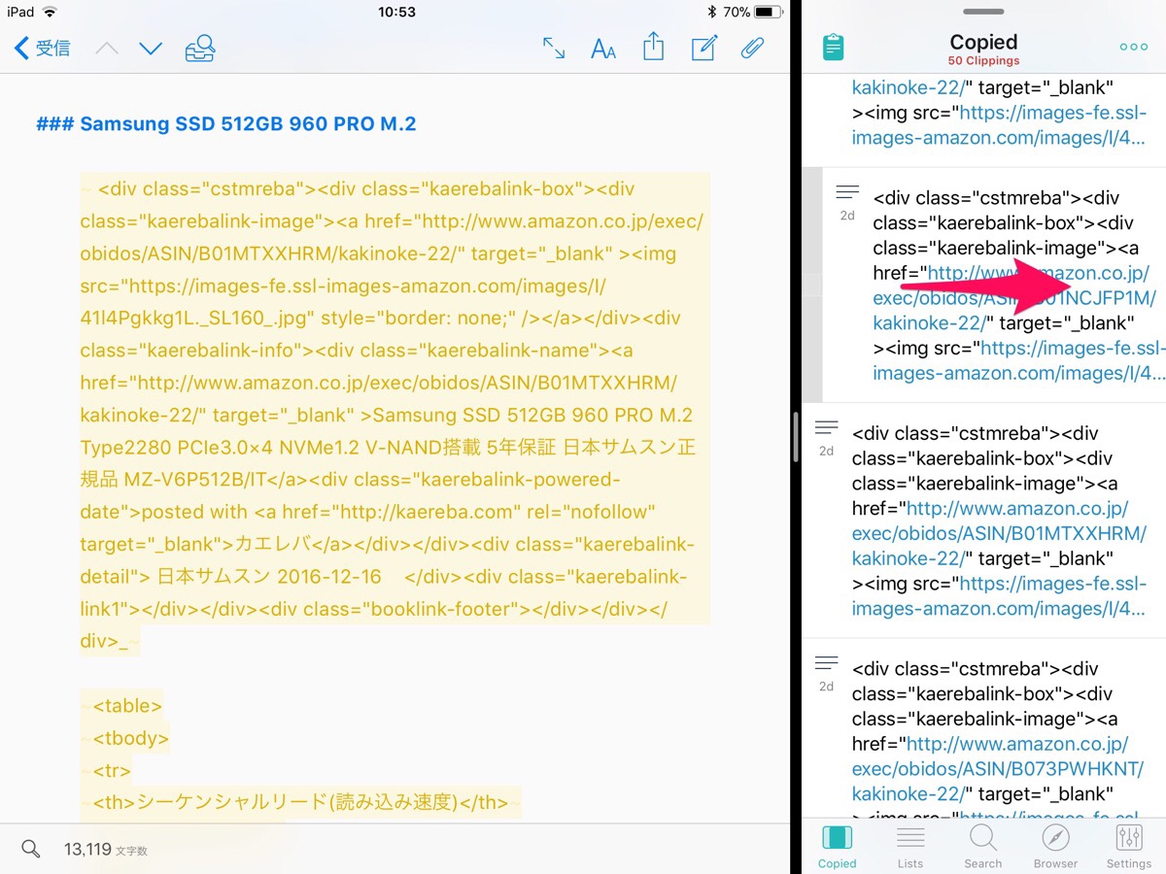Tap the Wi-Fi icon in the status bar

pyautogui.click(x=51, y=12)
